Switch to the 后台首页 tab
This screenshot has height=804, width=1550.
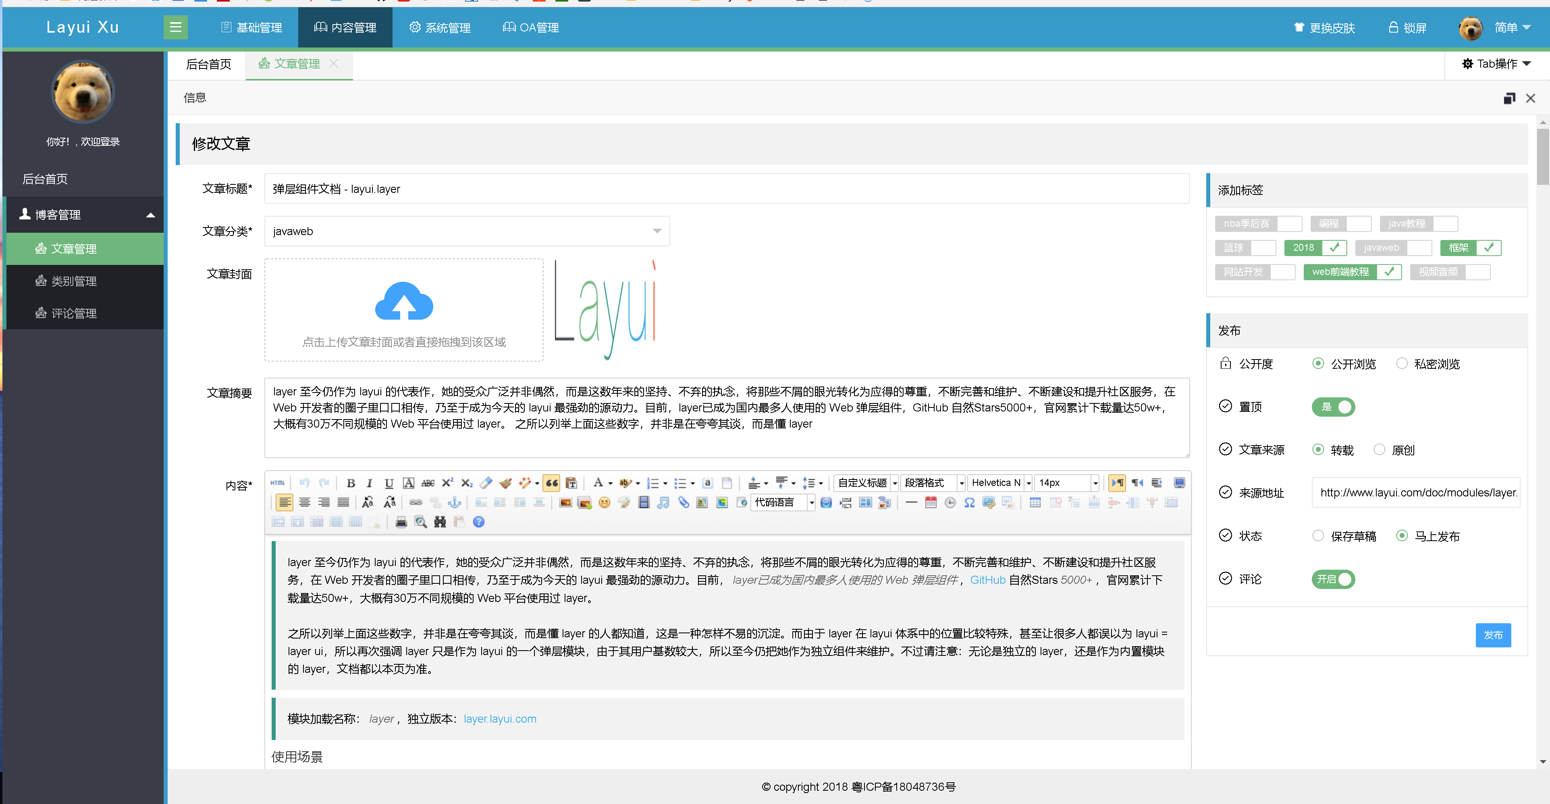coord(208,64)
